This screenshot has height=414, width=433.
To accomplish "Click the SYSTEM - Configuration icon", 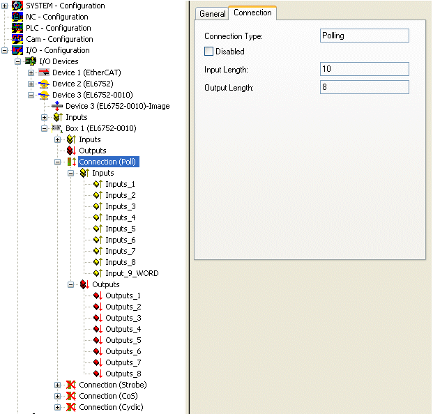I will [17, 6].
